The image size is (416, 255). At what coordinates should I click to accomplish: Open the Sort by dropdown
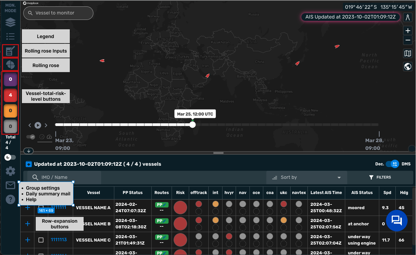(x=306, y=177)
